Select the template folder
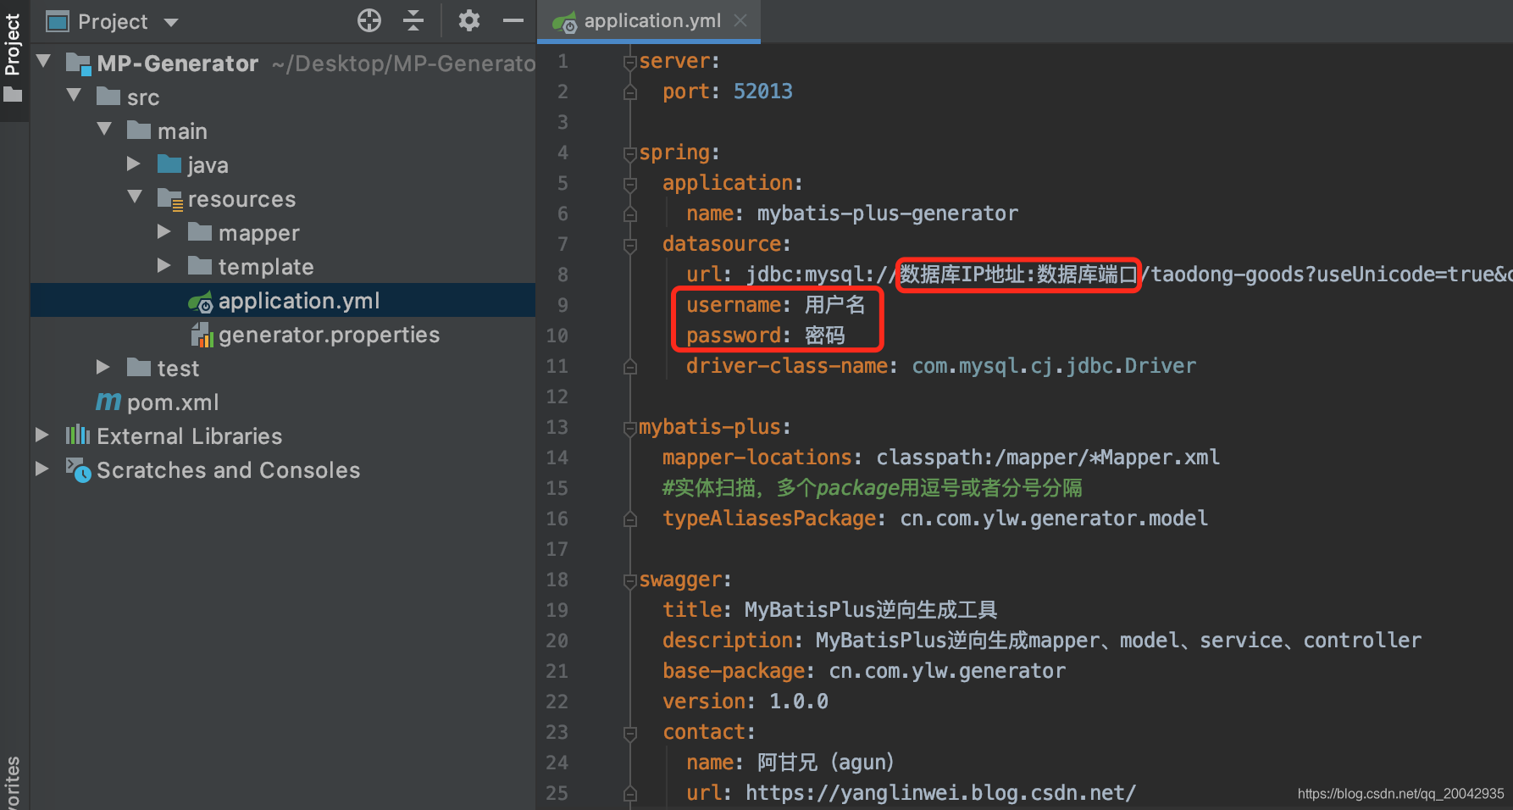 coord(265,267)
